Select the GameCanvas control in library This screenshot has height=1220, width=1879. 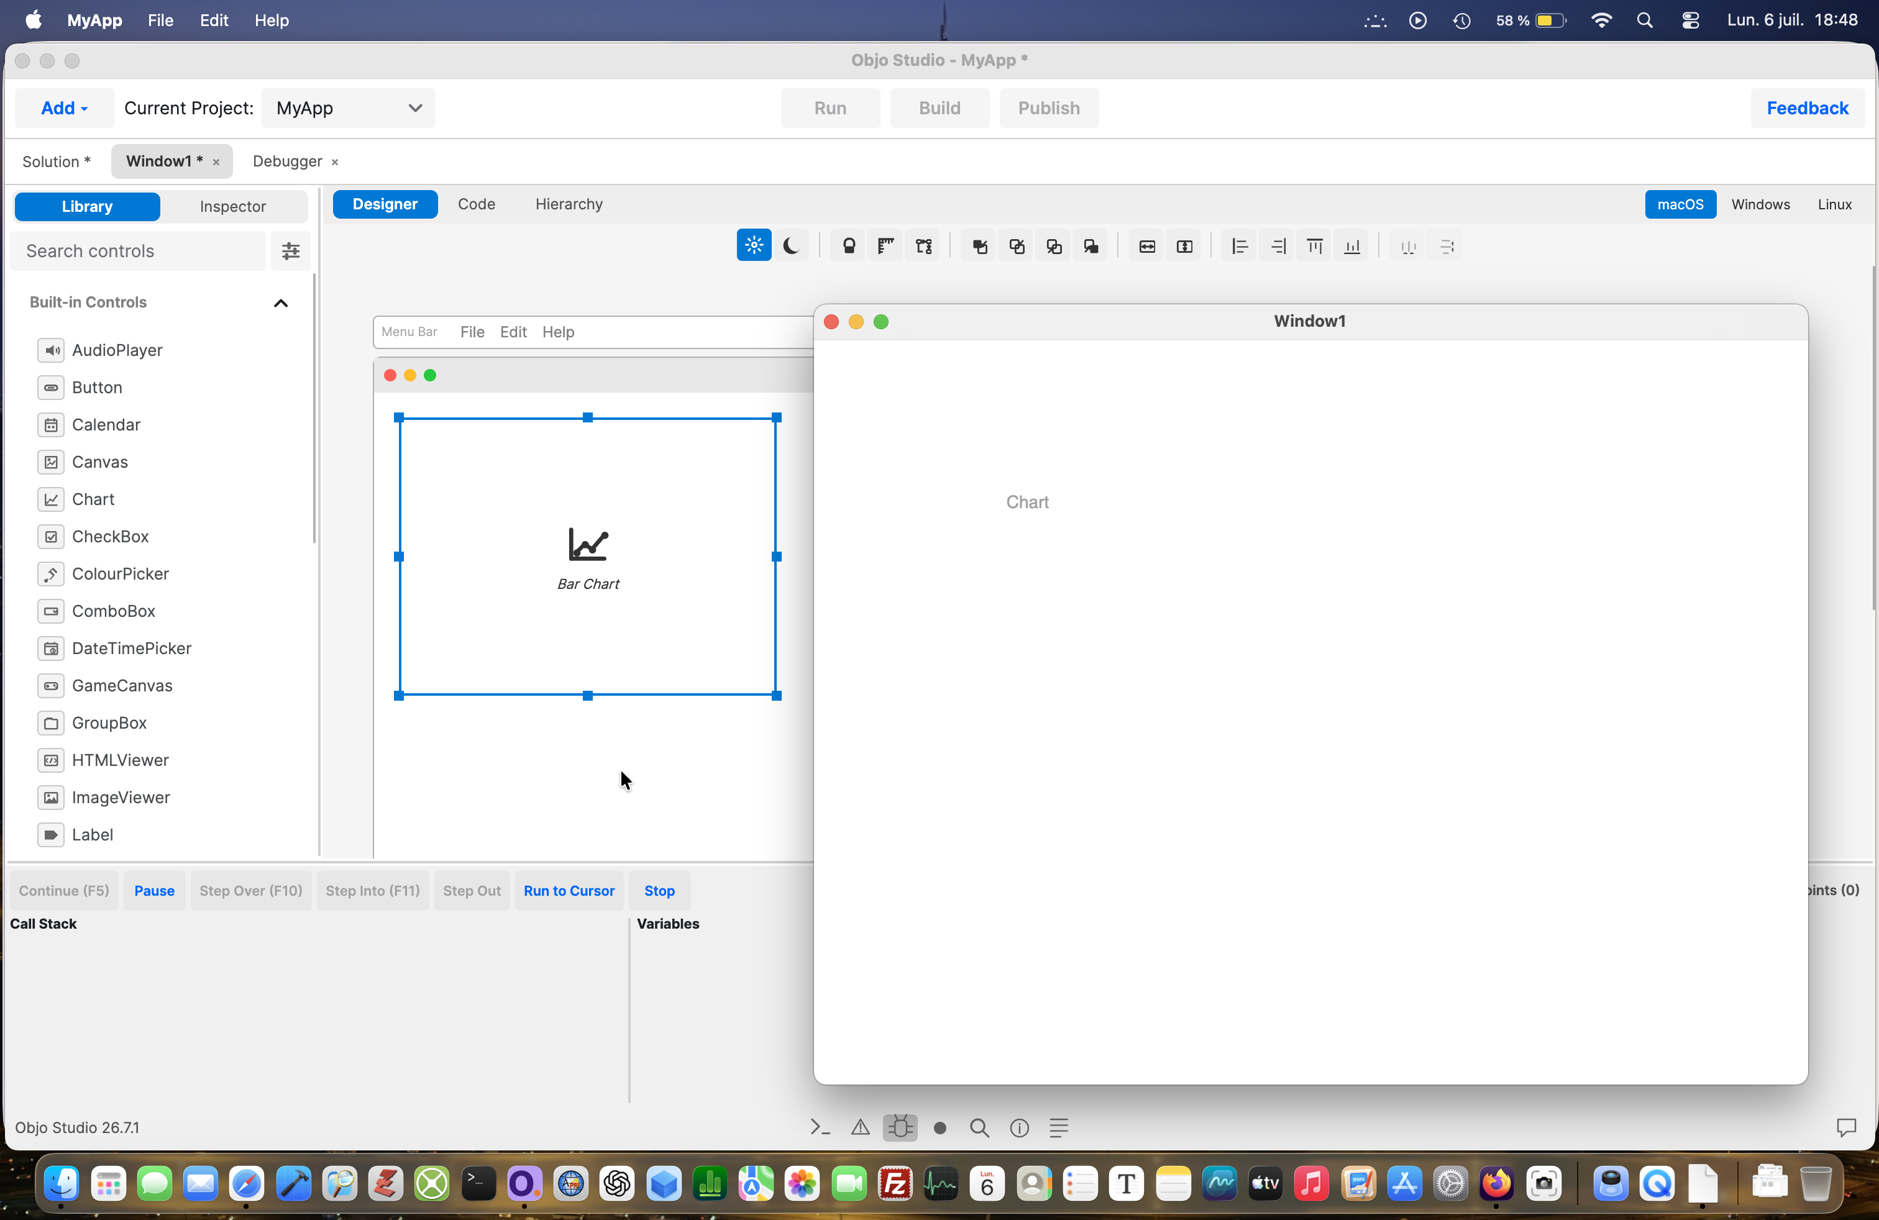(122, 686)
